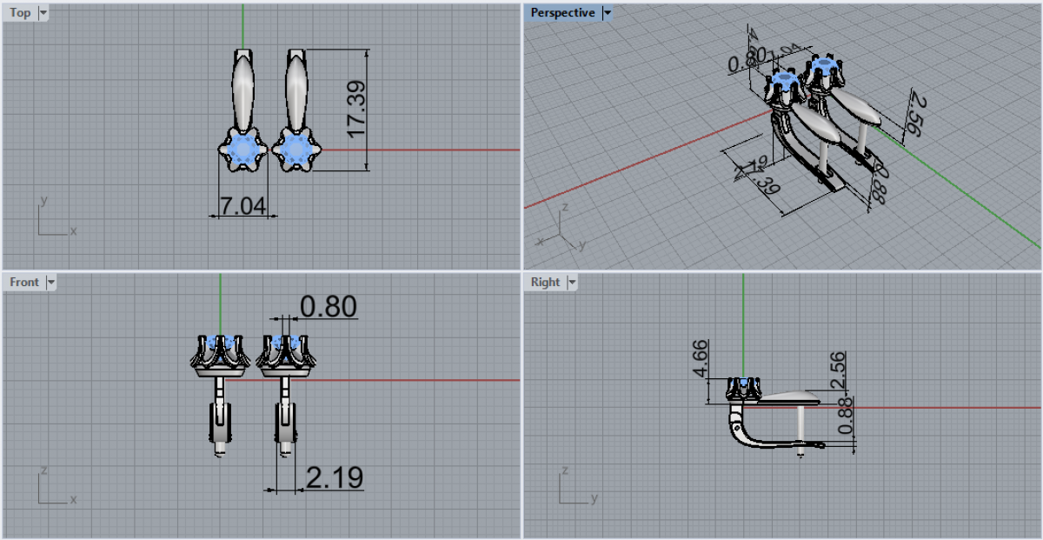Select the 0.80 dimension in Front view
Viewport: 1043px width, 540px height.
[x=329, y=307]
